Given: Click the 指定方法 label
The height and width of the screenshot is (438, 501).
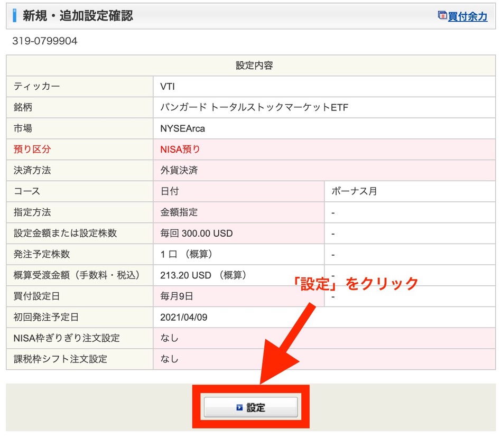Looking at the screenshot, I should point(32,212).
